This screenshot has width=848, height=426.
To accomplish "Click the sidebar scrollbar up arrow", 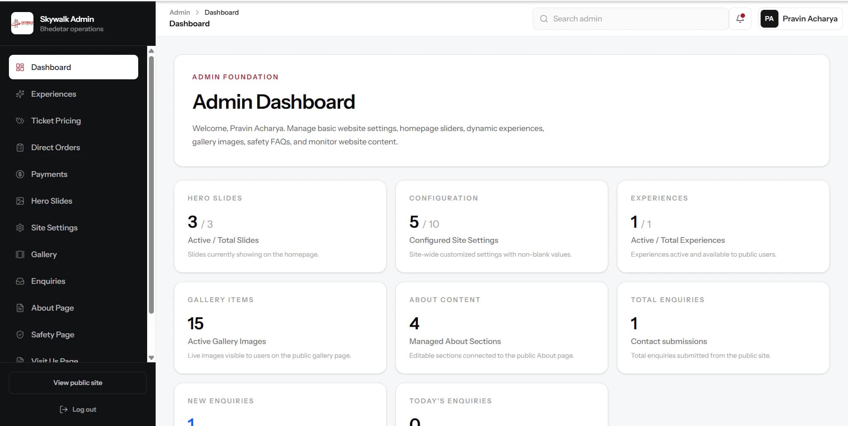I will coord(151,50).
